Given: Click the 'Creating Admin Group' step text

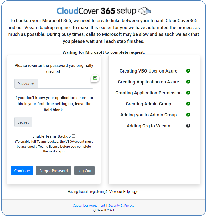Looking at the screenshot, I should coord(148,104).
